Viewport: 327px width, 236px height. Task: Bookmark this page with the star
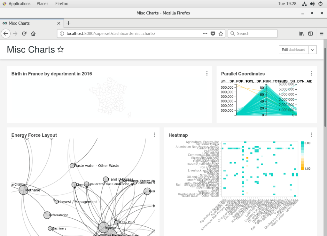click(x=221, y=34)
